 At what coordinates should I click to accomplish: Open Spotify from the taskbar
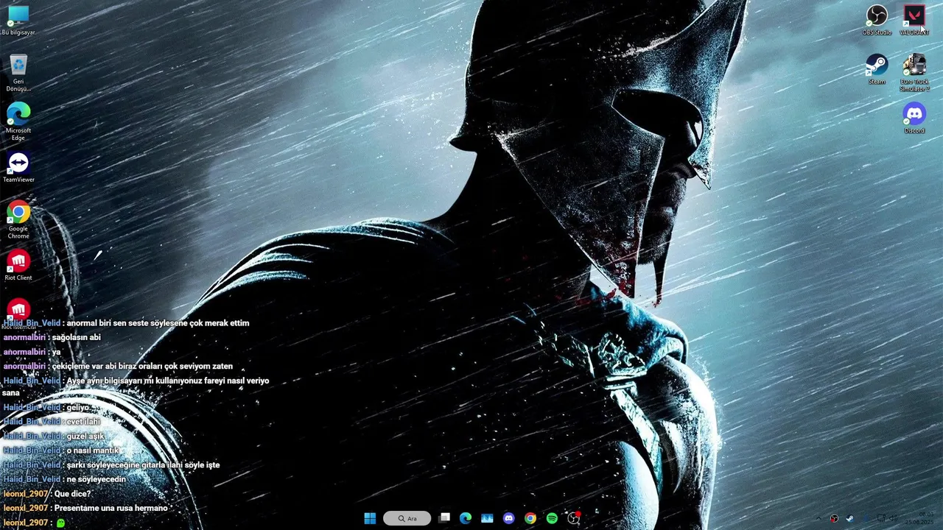point(552,518)
